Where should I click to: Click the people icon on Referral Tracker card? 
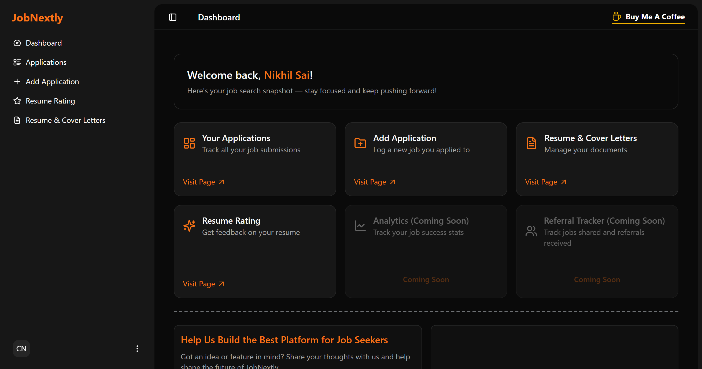pyautogui.click(x=531, y=231)
